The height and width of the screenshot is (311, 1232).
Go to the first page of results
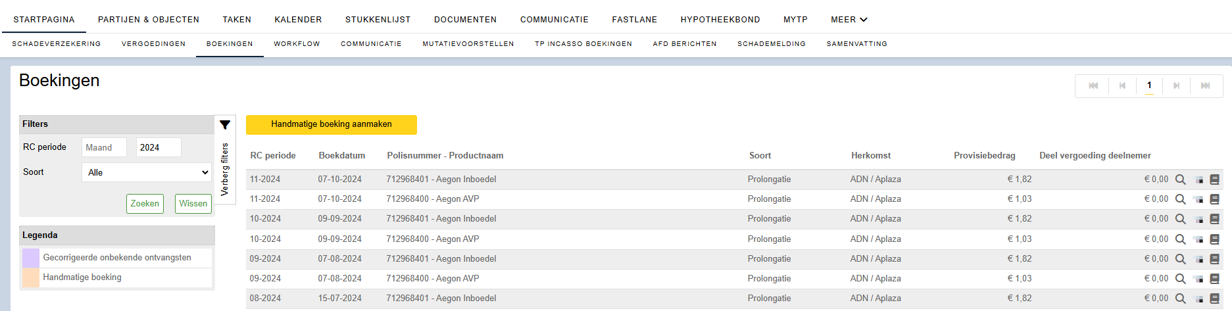tap(1093, 85)
